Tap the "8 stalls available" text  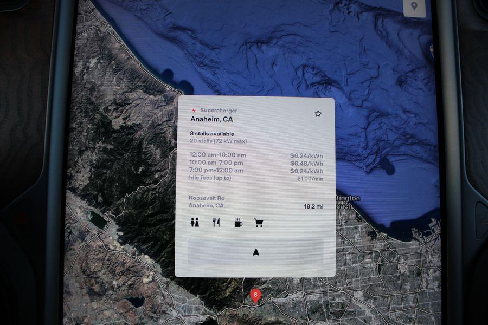tap(212, 134)
